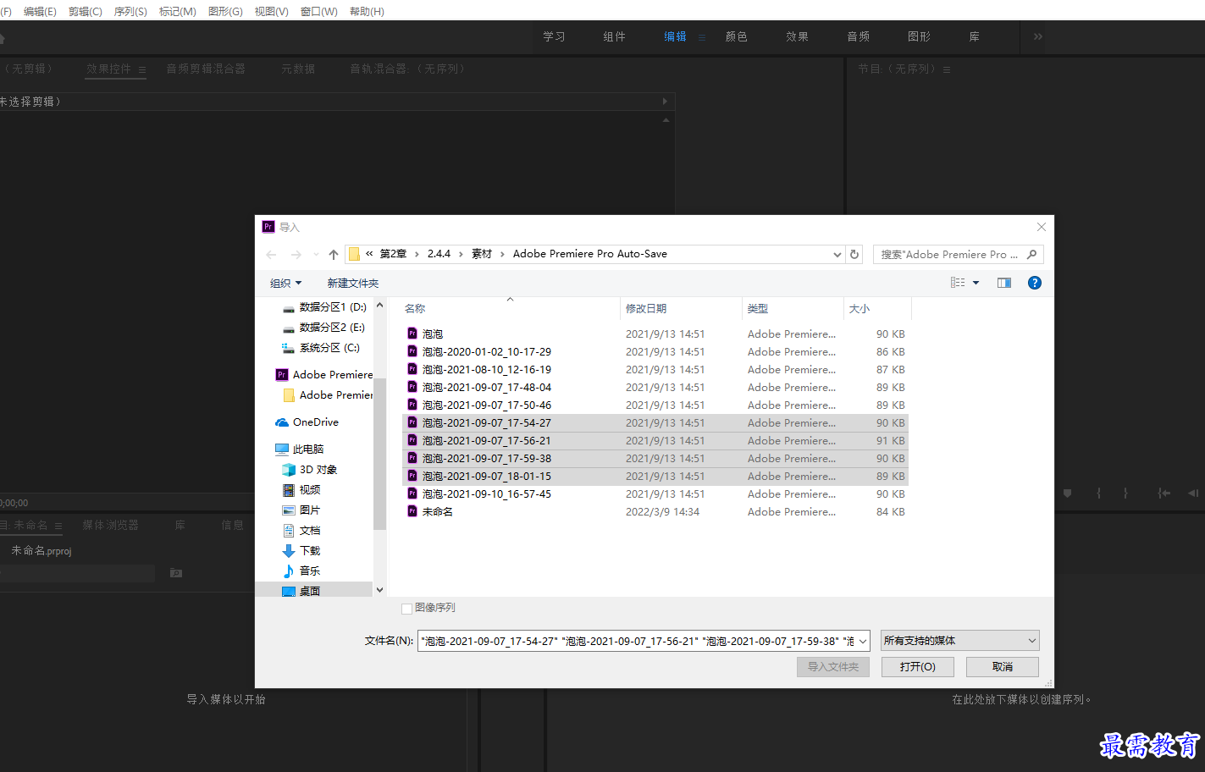The image size is (1205, 772).
Task: Select 数据分区2 (E:) drive
Action: (x=323, y=327)
